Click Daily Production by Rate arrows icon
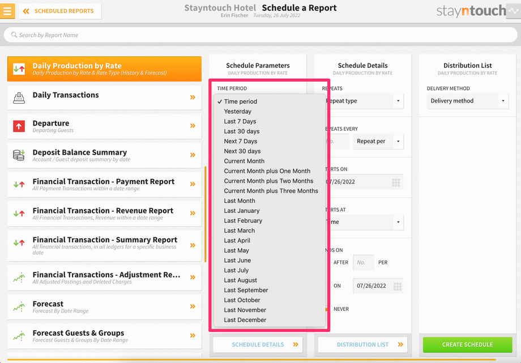Viewport: 521px width, 363px height. click(19, 69)
